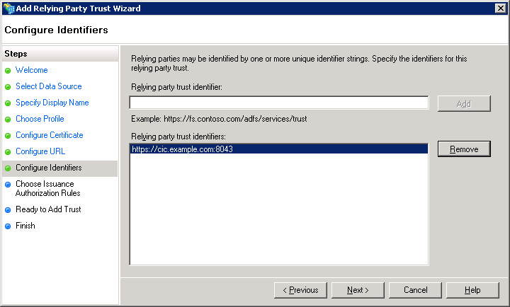This screenshot has height=307, width=510.
Task: Go back with the Previous button
Action: coord(300,290)
